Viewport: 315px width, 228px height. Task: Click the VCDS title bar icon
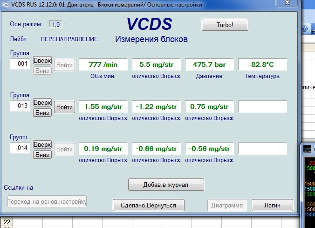pyautogui.click(x=4, y=4)
